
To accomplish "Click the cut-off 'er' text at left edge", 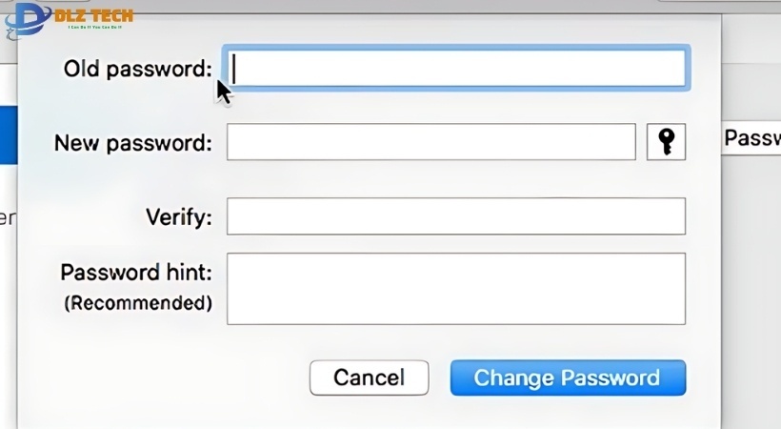I will pyautogui.click(x=7, y=218).
